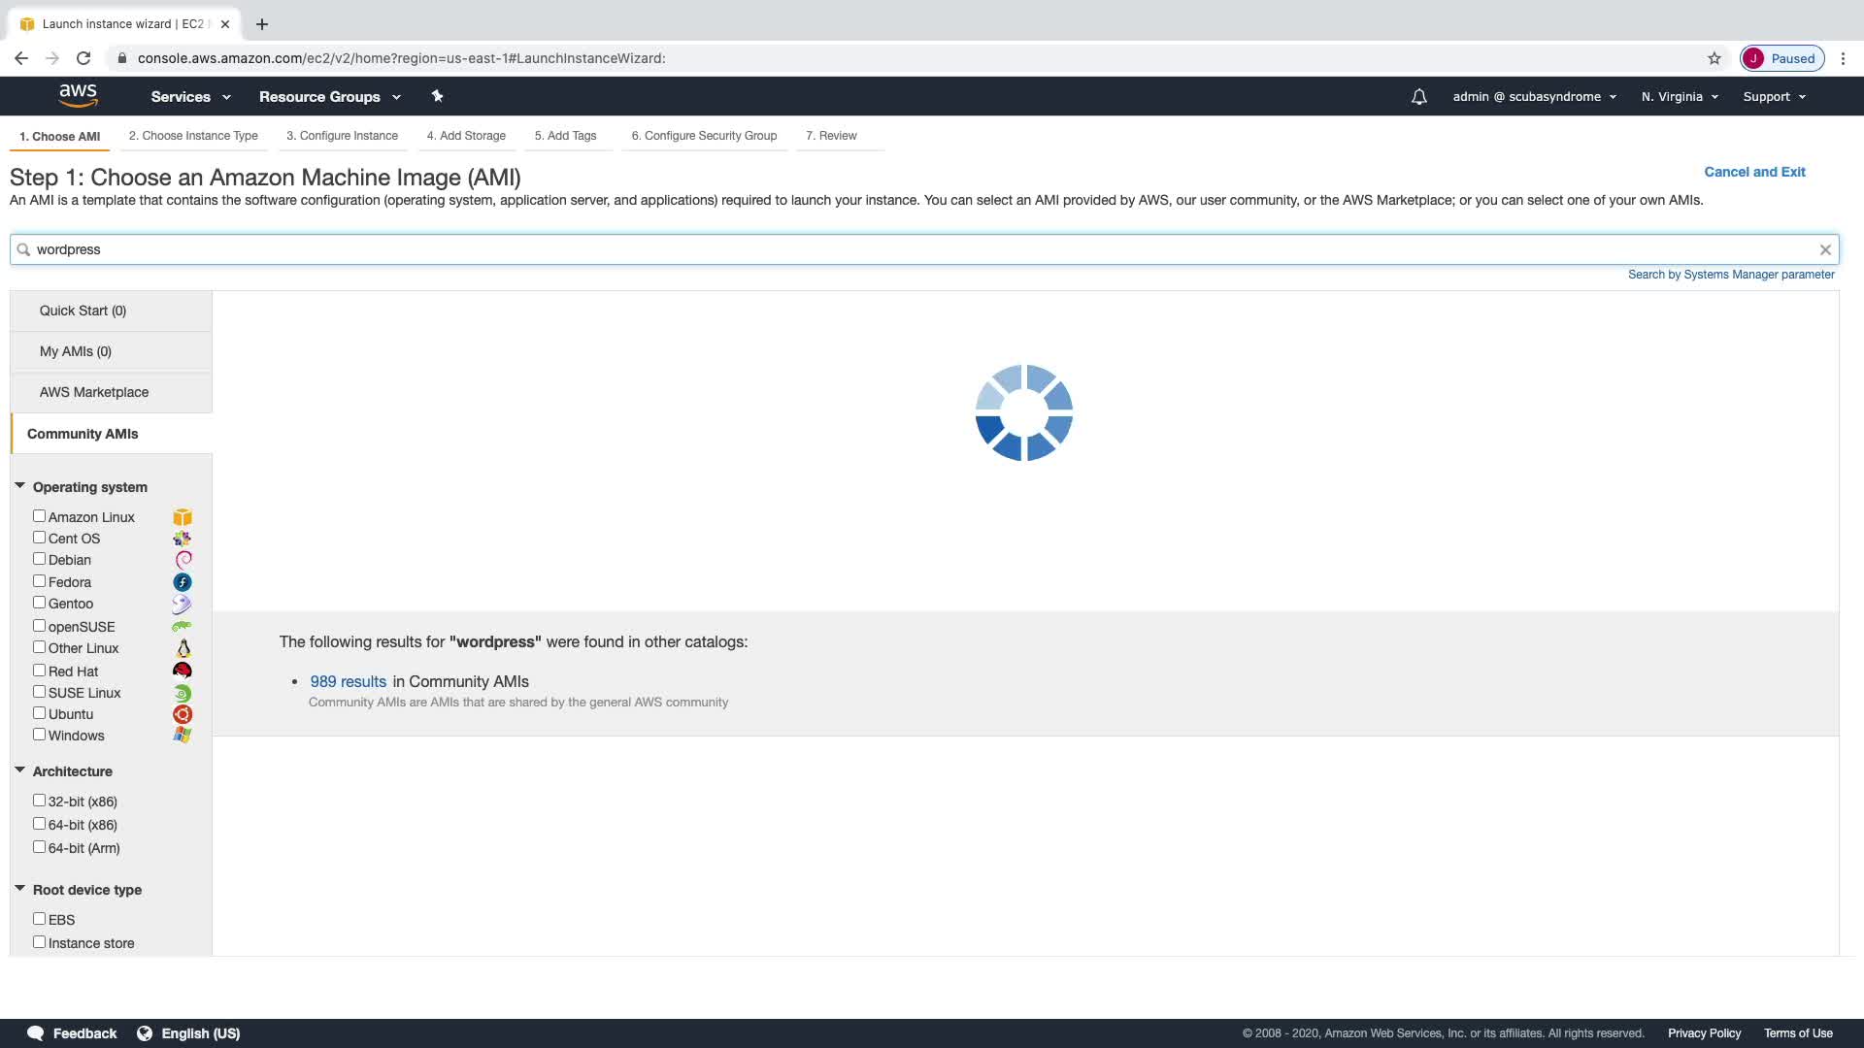Enable the Ubuntu operating system checkbox

[39, 713]
